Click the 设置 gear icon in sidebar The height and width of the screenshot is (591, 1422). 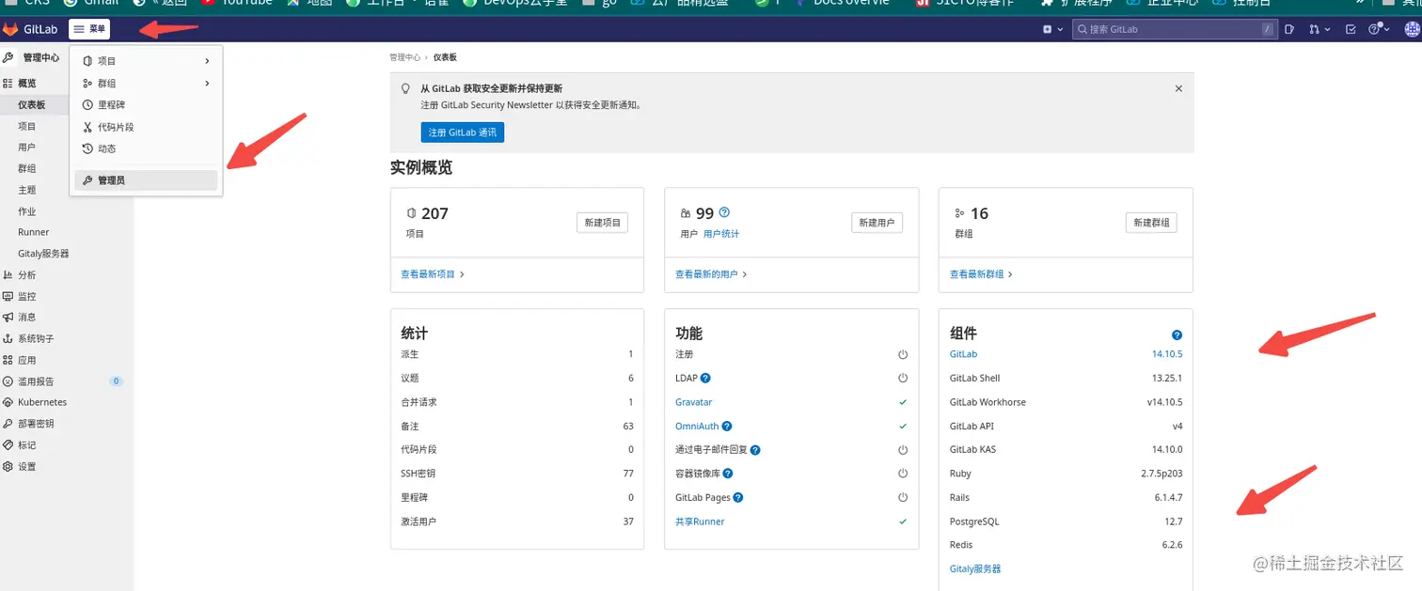(x=8, y=466)
